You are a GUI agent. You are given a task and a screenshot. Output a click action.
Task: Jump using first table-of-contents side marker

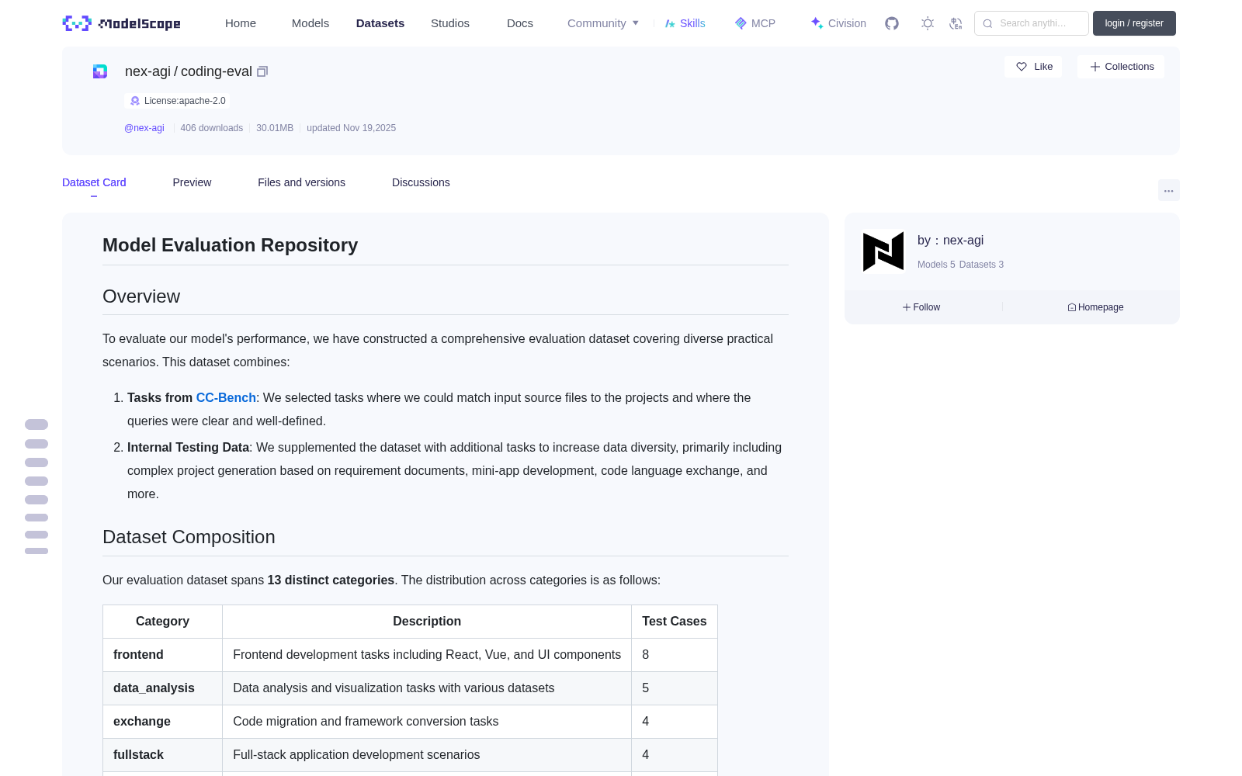click(36, 424)
